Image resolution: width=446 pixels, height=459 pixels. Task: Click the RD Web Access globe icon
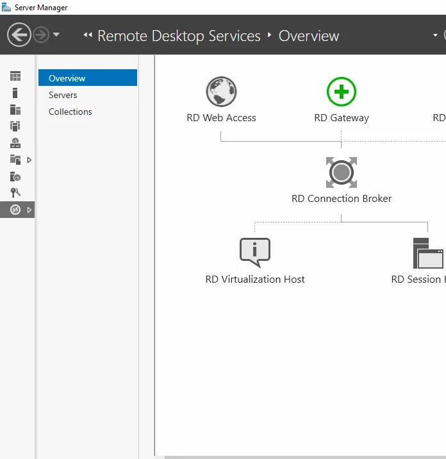coord(221,92)
